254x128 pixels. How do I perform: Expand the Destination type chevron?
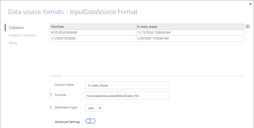[51, 107]
